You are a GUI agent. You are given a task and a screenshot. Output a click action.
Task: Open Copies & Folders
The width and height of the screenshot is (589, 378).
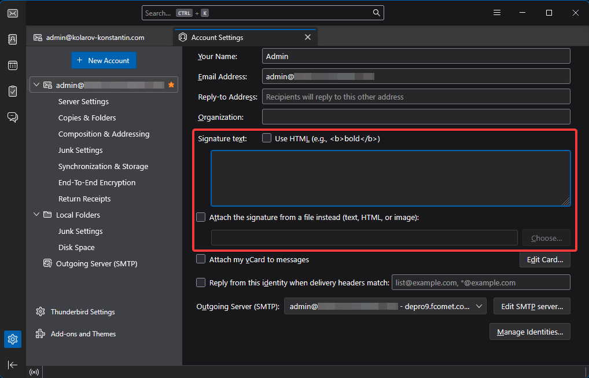[x=87, y=118]
